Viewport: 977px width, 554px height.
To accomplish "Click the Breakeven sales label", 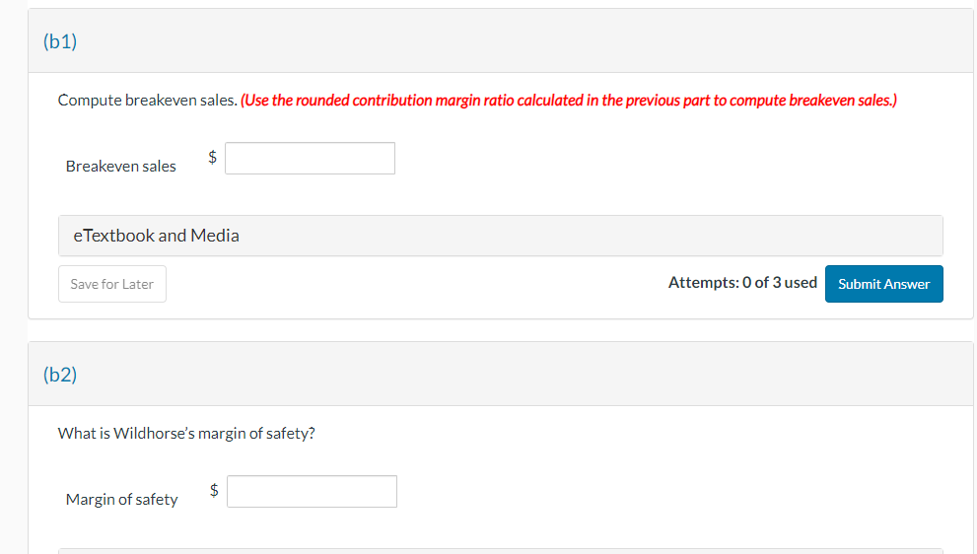I will [x=120, y=167].
